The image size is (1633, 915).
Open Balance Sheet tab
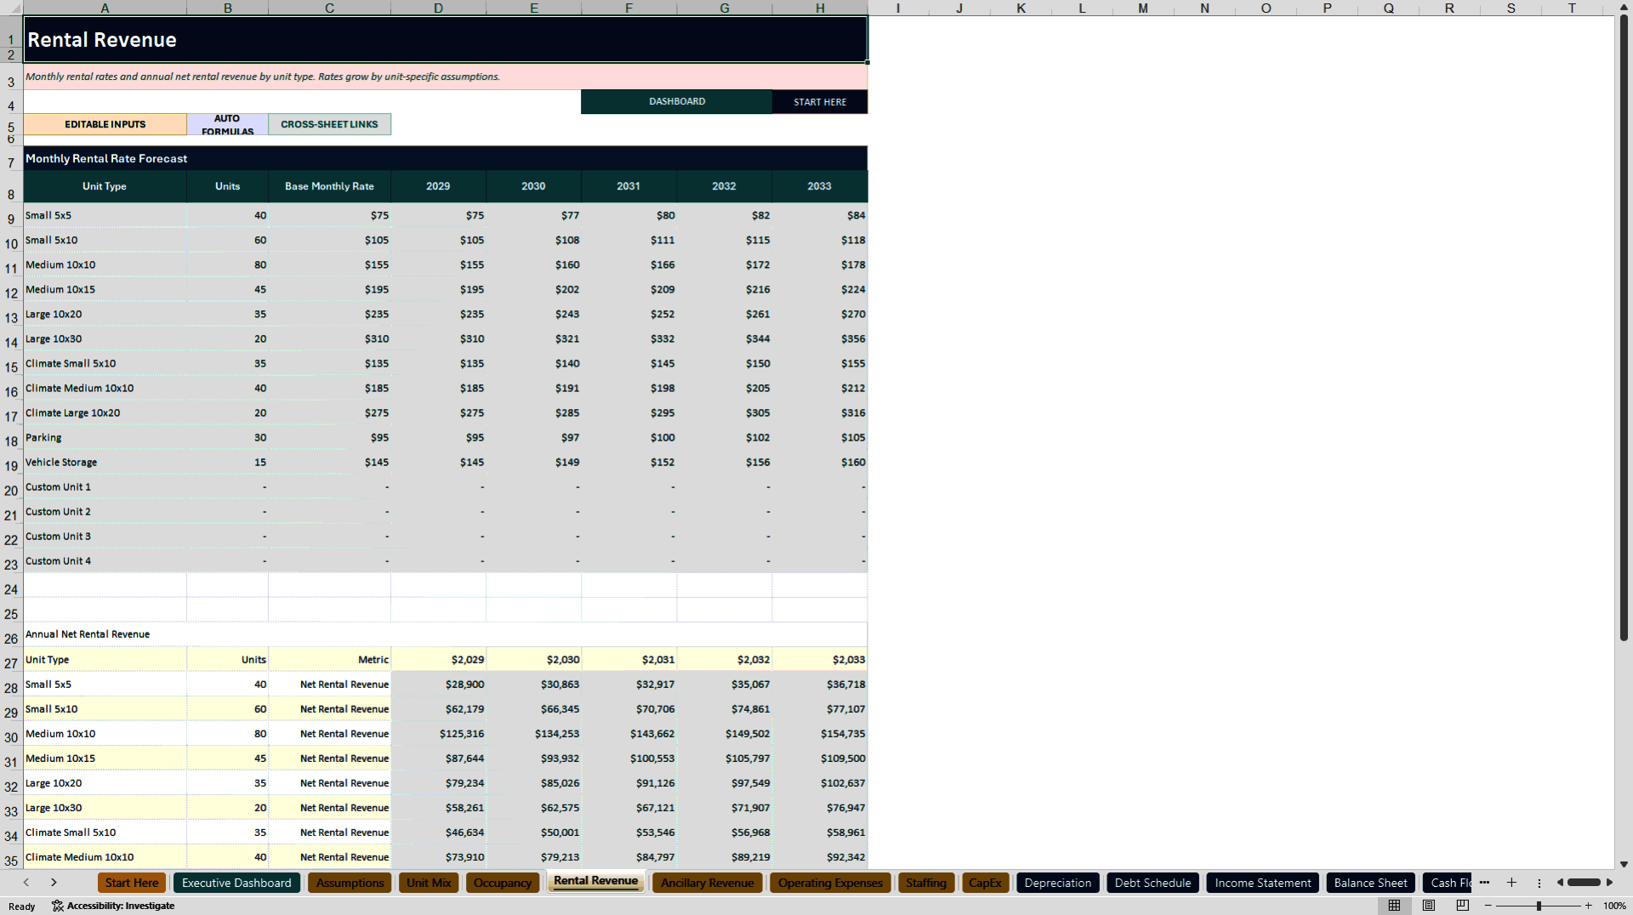point(1370,883)
